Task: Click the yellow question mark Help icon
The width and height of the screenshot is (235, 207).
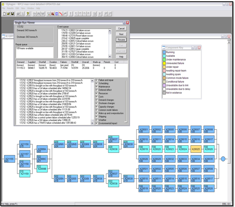Action: (x=28, y=14)
